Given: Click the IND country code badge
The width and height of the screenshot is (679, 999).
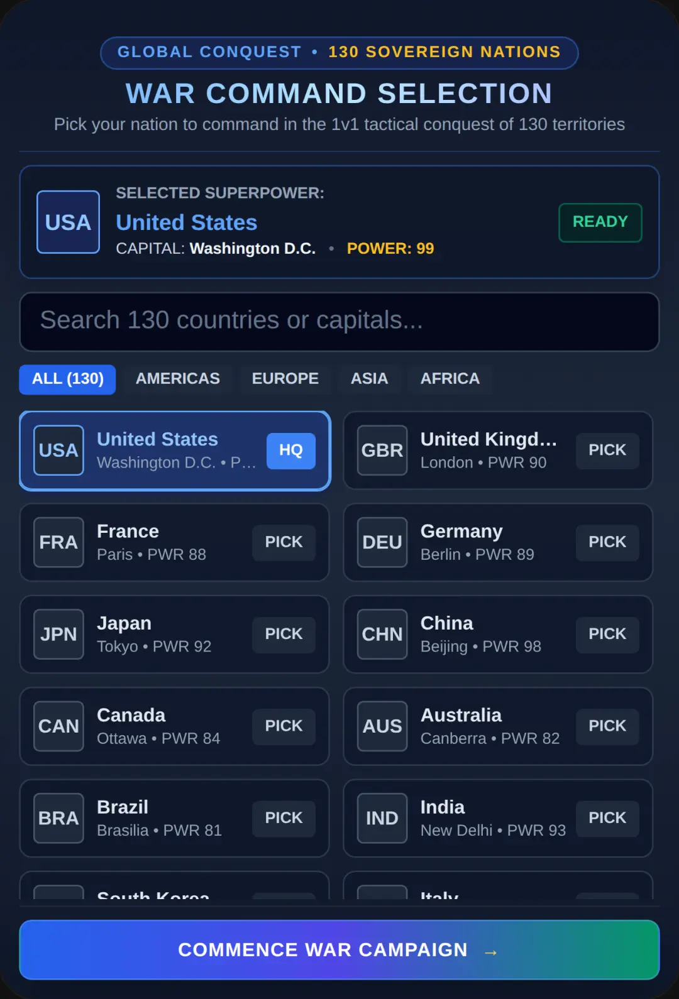Looking at the screenshot, I should [x=382, y=818].
